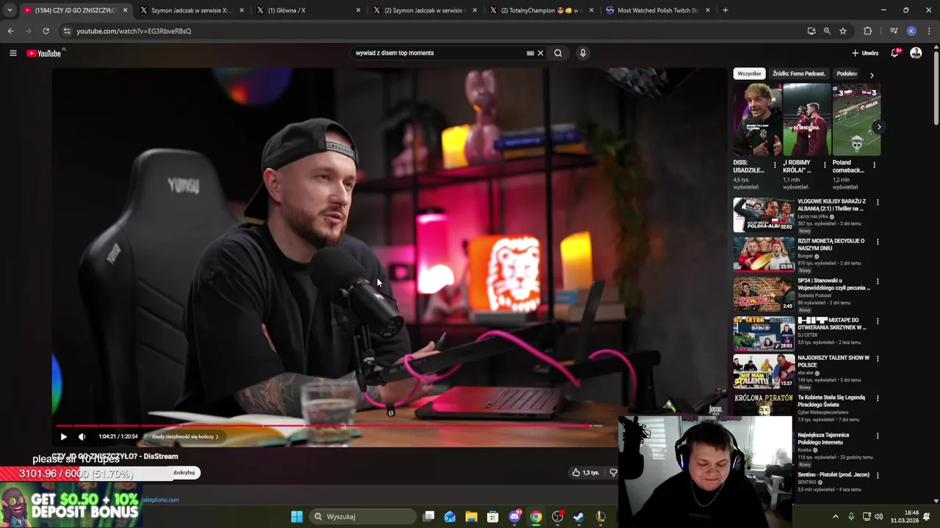Click the YouTube search text field
Screen dimensions: 940x528
(437, 53)
